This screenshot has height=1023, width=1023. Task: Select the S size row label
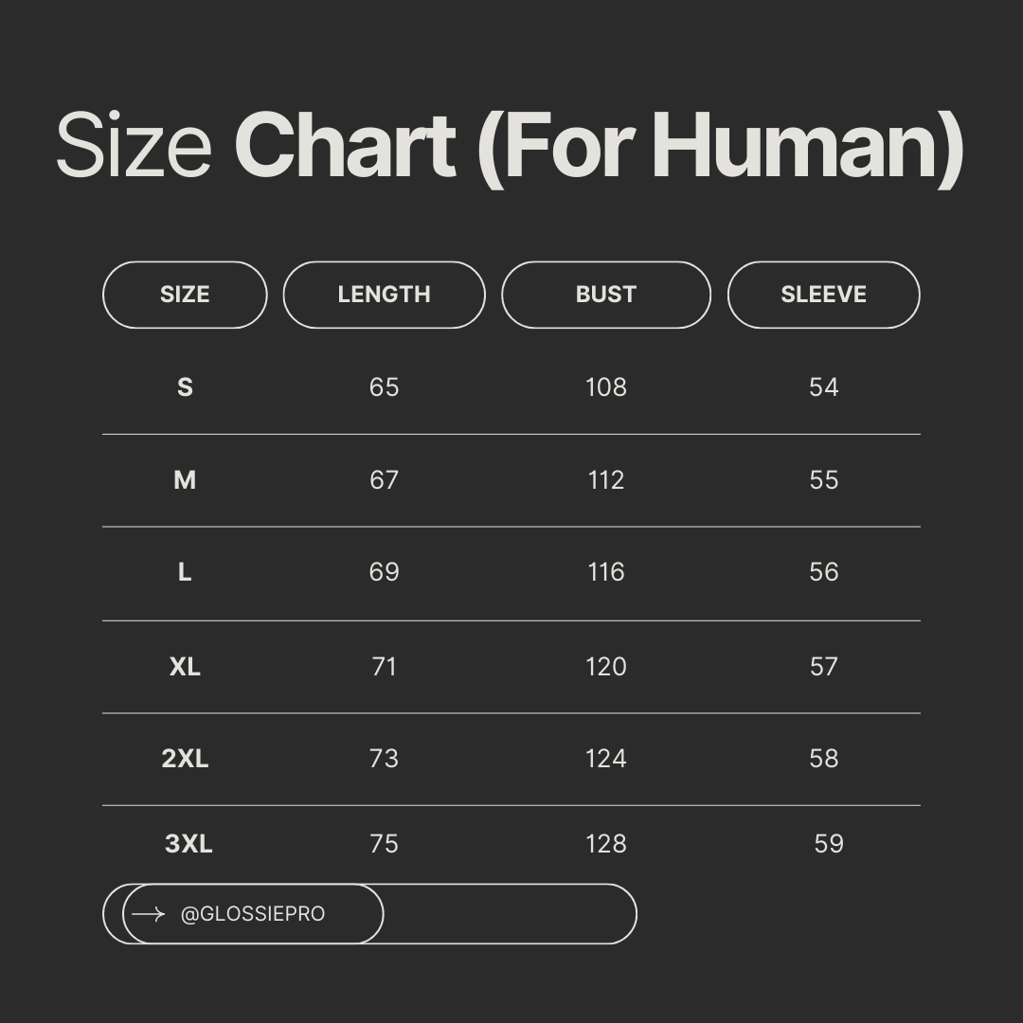point(185,387)
